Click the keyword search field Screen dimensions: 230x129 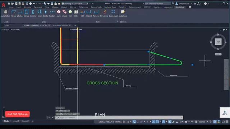[158, 4]
